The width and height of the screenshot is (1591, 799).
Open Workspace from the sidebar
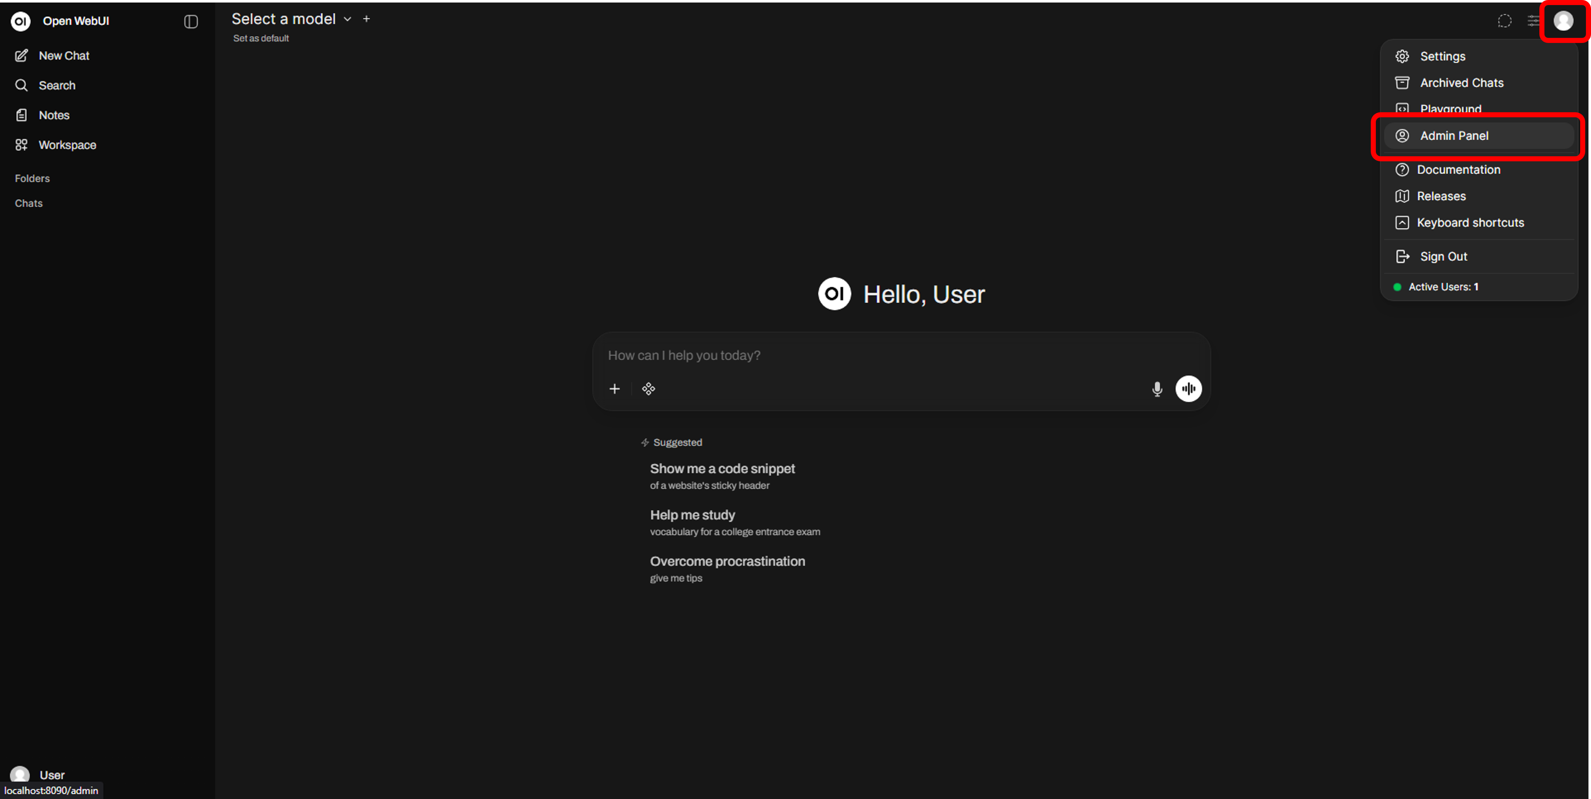67,145
